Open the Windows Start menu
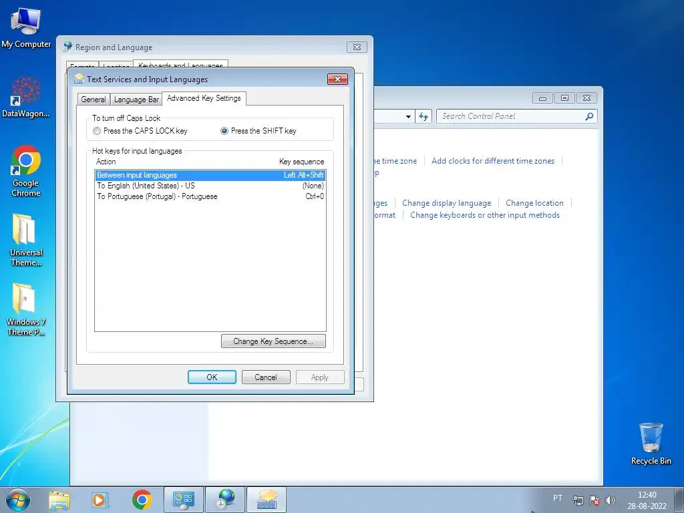 click(x=17, y=500)
